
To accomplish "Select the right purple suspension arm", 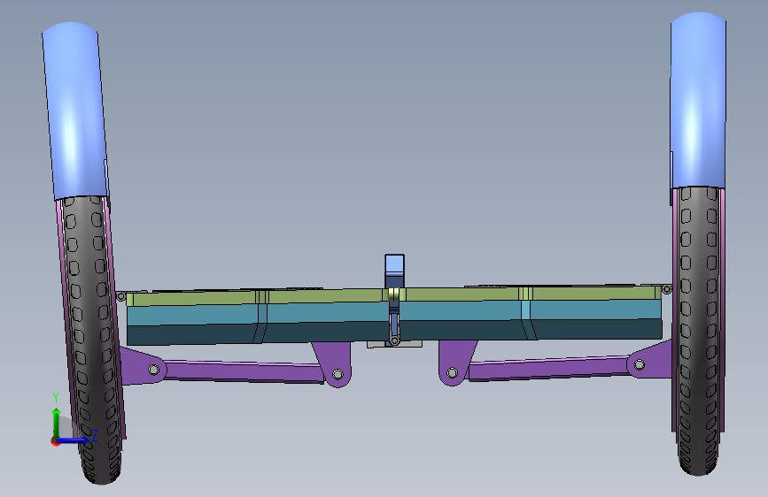I will coord(547,367).
